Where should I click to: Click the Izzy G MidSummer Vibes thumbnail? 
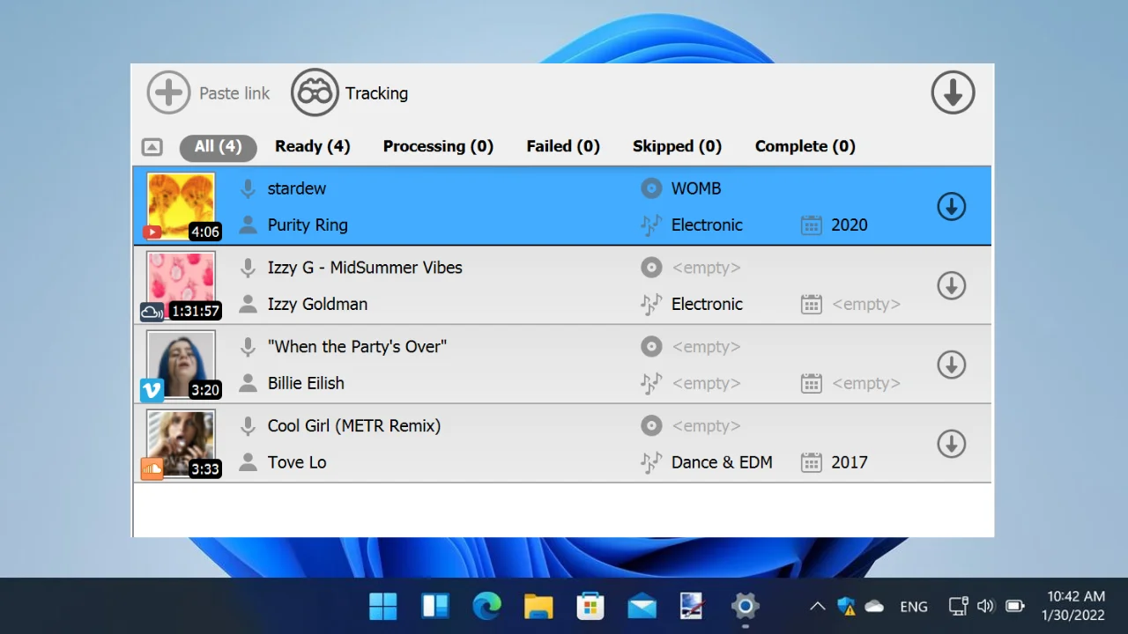[182, 285]
